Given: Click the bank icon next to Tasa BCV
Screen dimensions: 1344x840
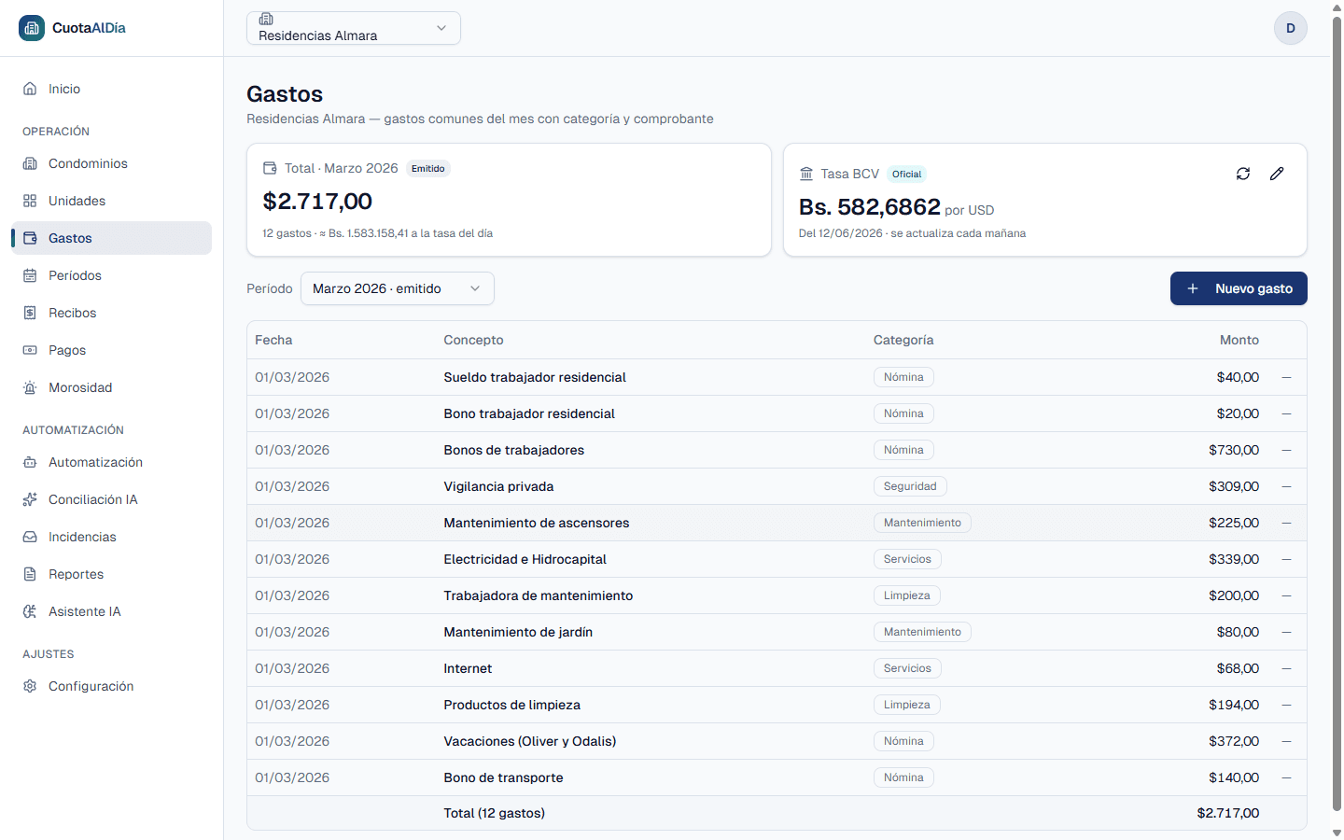Looking at the screenshot, I should coord(806,174).
